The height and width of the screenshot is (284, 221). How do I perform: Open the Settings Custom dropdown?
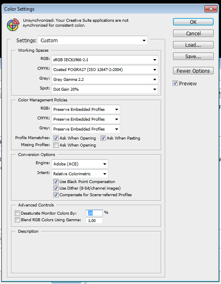pyautogui.click(x=93, y=40)
